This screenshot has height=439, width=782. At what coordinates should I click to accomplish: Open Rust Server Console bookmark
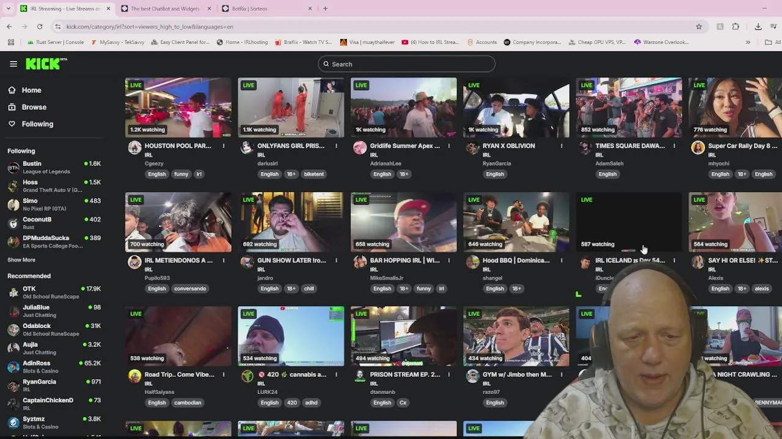point(55,42)
